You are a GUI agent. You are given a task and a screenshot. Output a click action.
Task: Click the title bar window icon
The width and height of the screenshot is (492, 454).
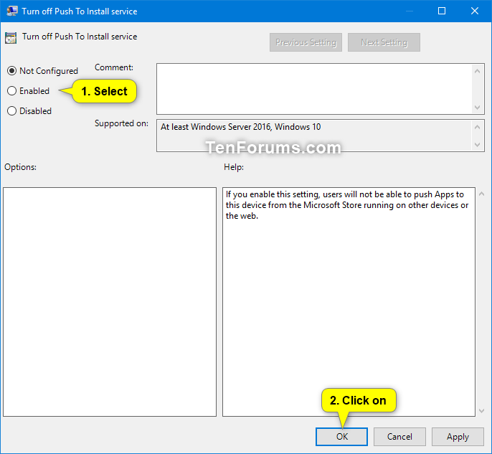pos(12,11)
